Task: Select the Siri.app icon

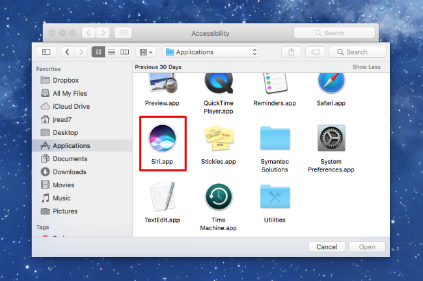Action: click(163, 138)
